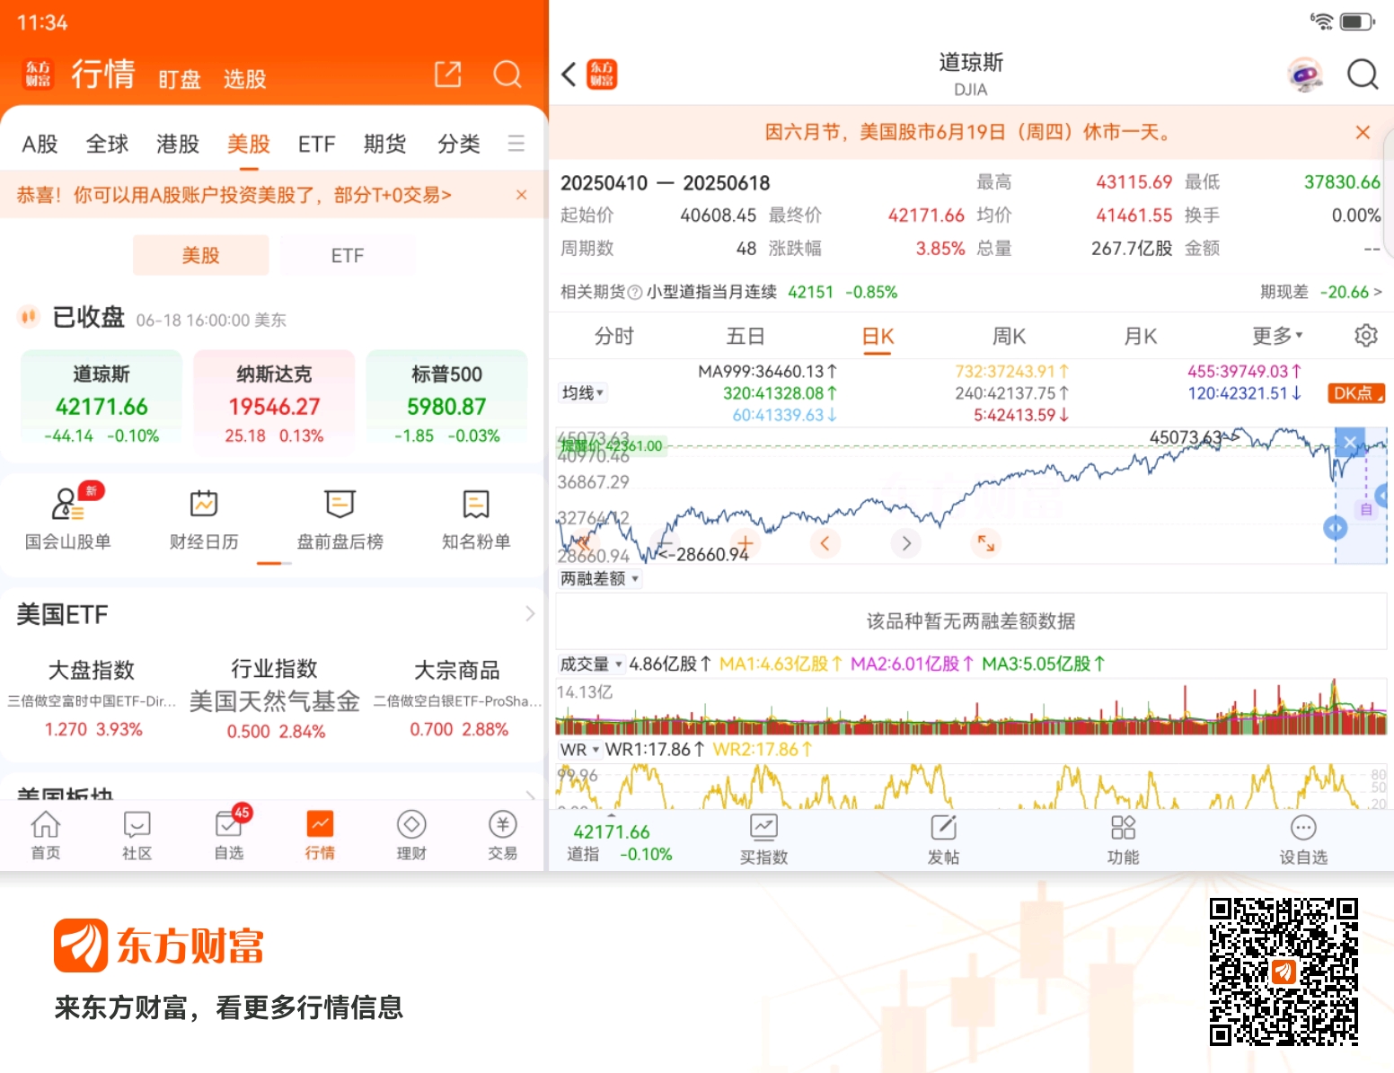Expand 期现差 details arrow
1394x1073 pixels.
[x=1378, y=292]
